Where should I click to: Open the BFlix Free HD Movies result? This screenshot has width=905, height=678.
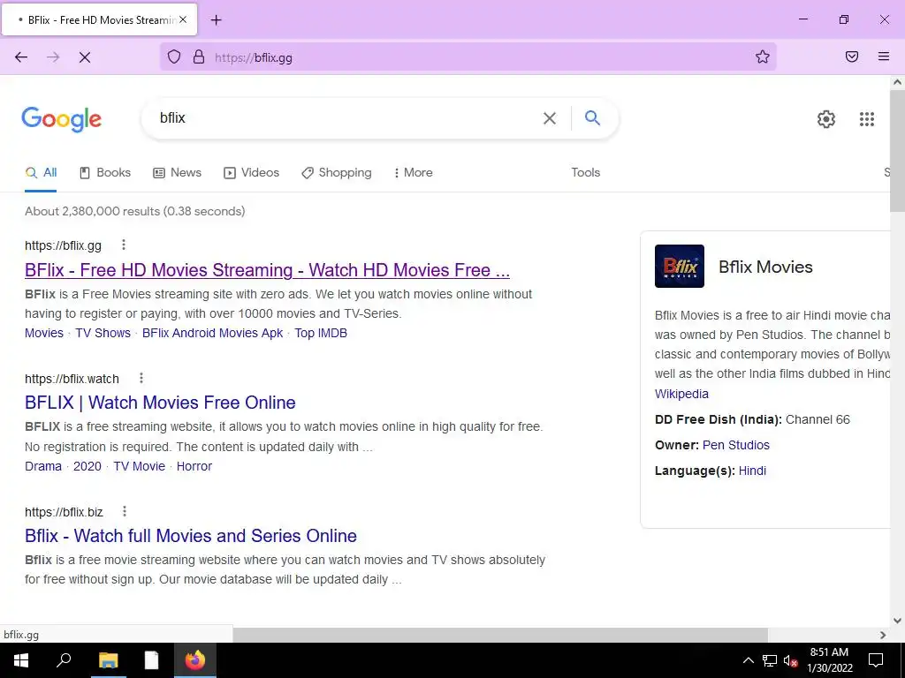(267, 270)
